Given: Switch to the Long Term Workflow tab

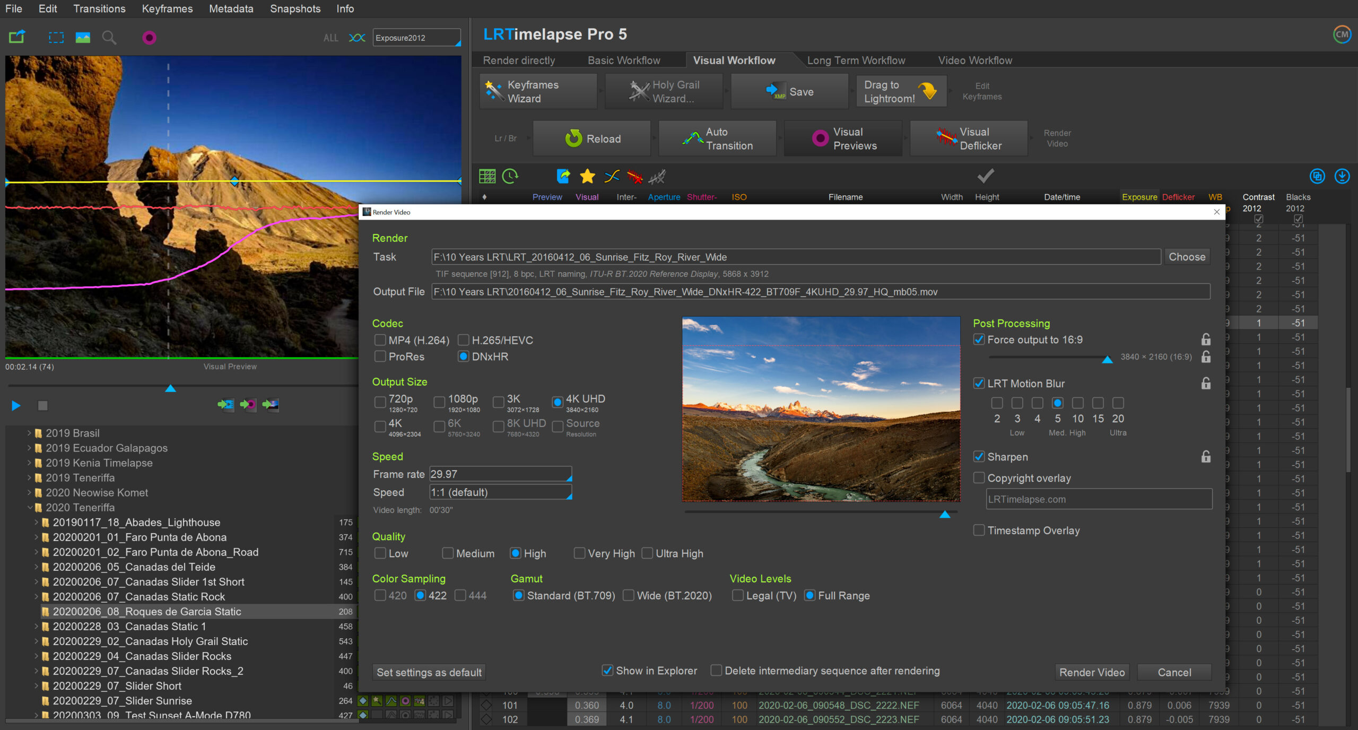Looking at the screenshot, I should tap(856, 60).
